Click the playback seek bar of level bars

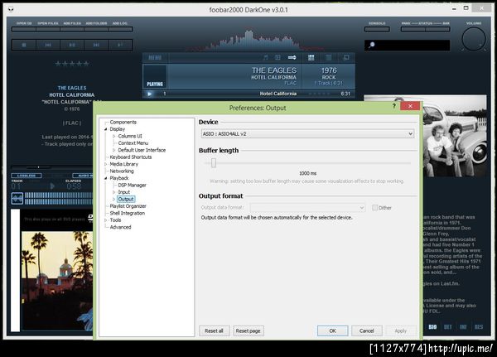coord(59,199)
